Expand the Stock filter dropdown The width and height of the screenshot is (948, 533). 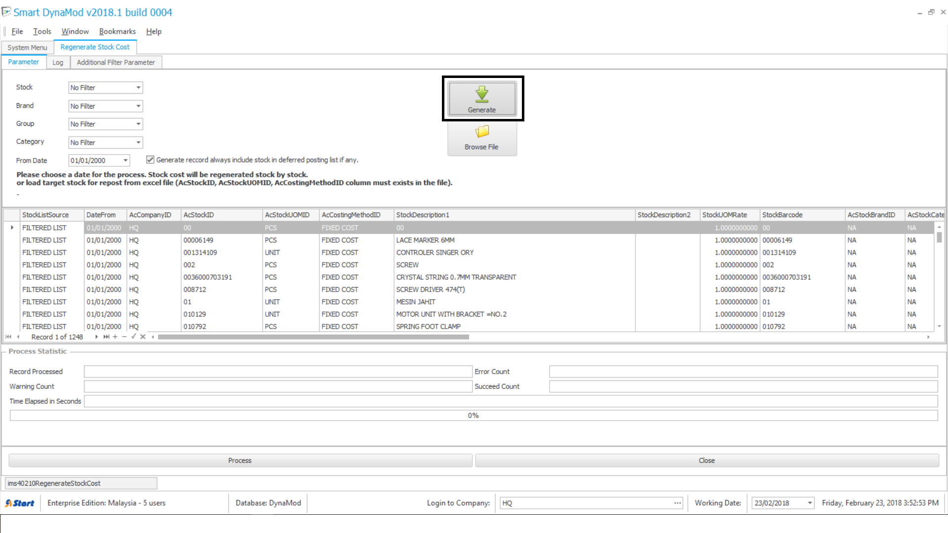click(138, 88)
